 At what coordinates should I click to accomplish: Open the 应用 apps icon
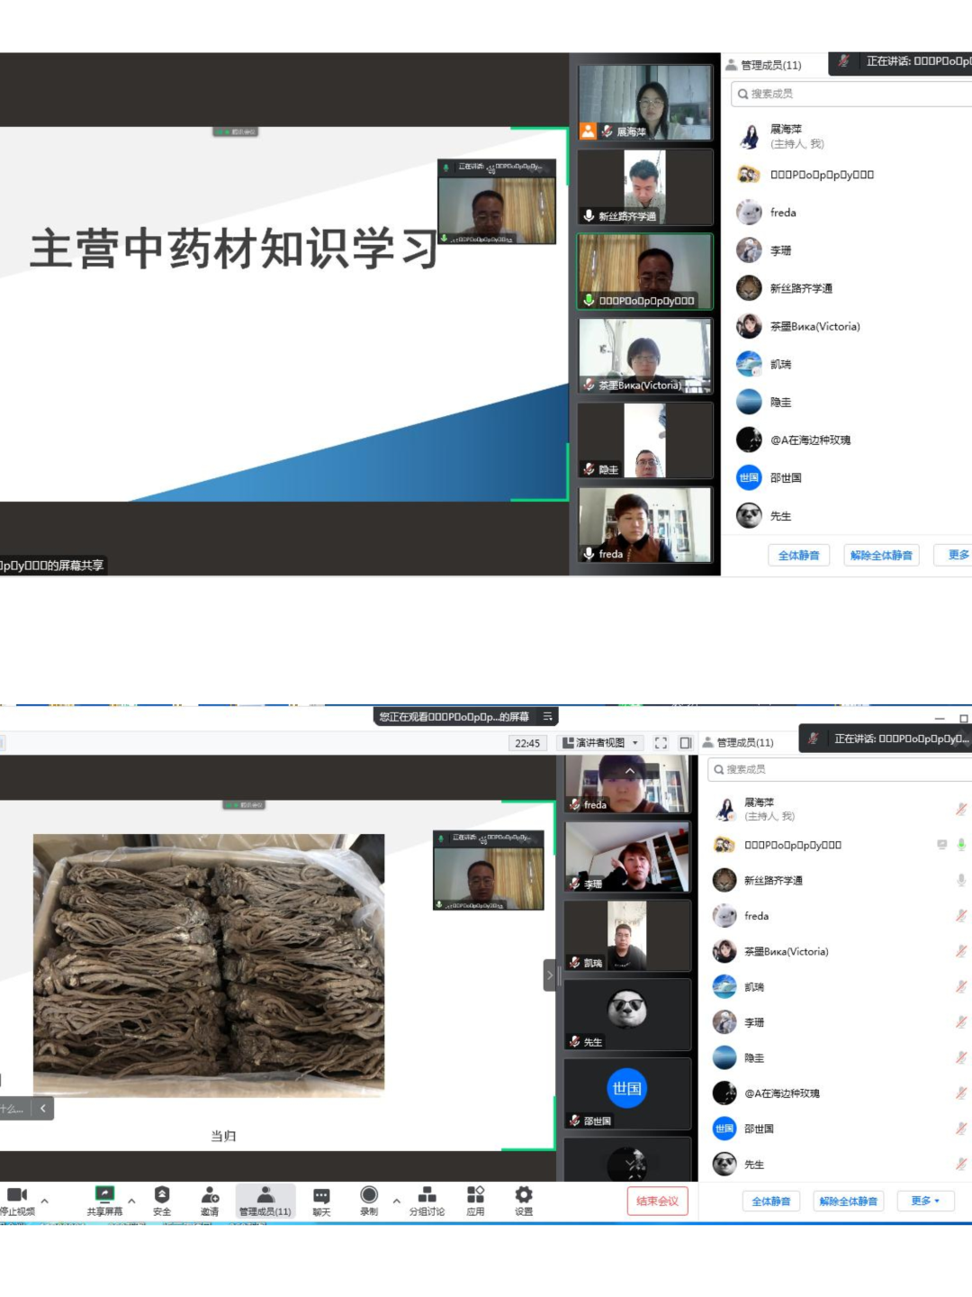coord(475,1196)
